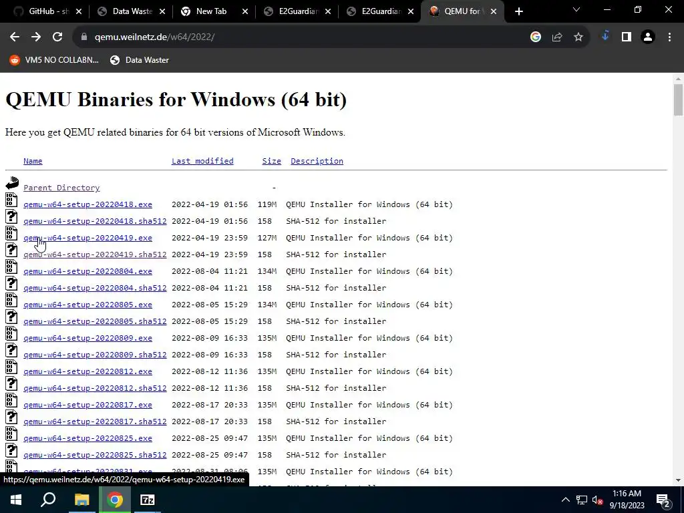Open Windows taskbar search
Screen dimensions: 684x513
(x=48, y=500)
